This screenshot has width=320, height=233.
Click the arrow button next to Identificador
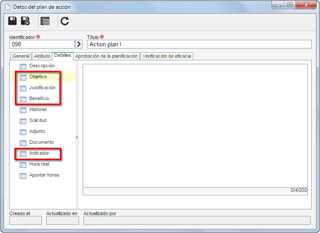(x=79, y=44)
